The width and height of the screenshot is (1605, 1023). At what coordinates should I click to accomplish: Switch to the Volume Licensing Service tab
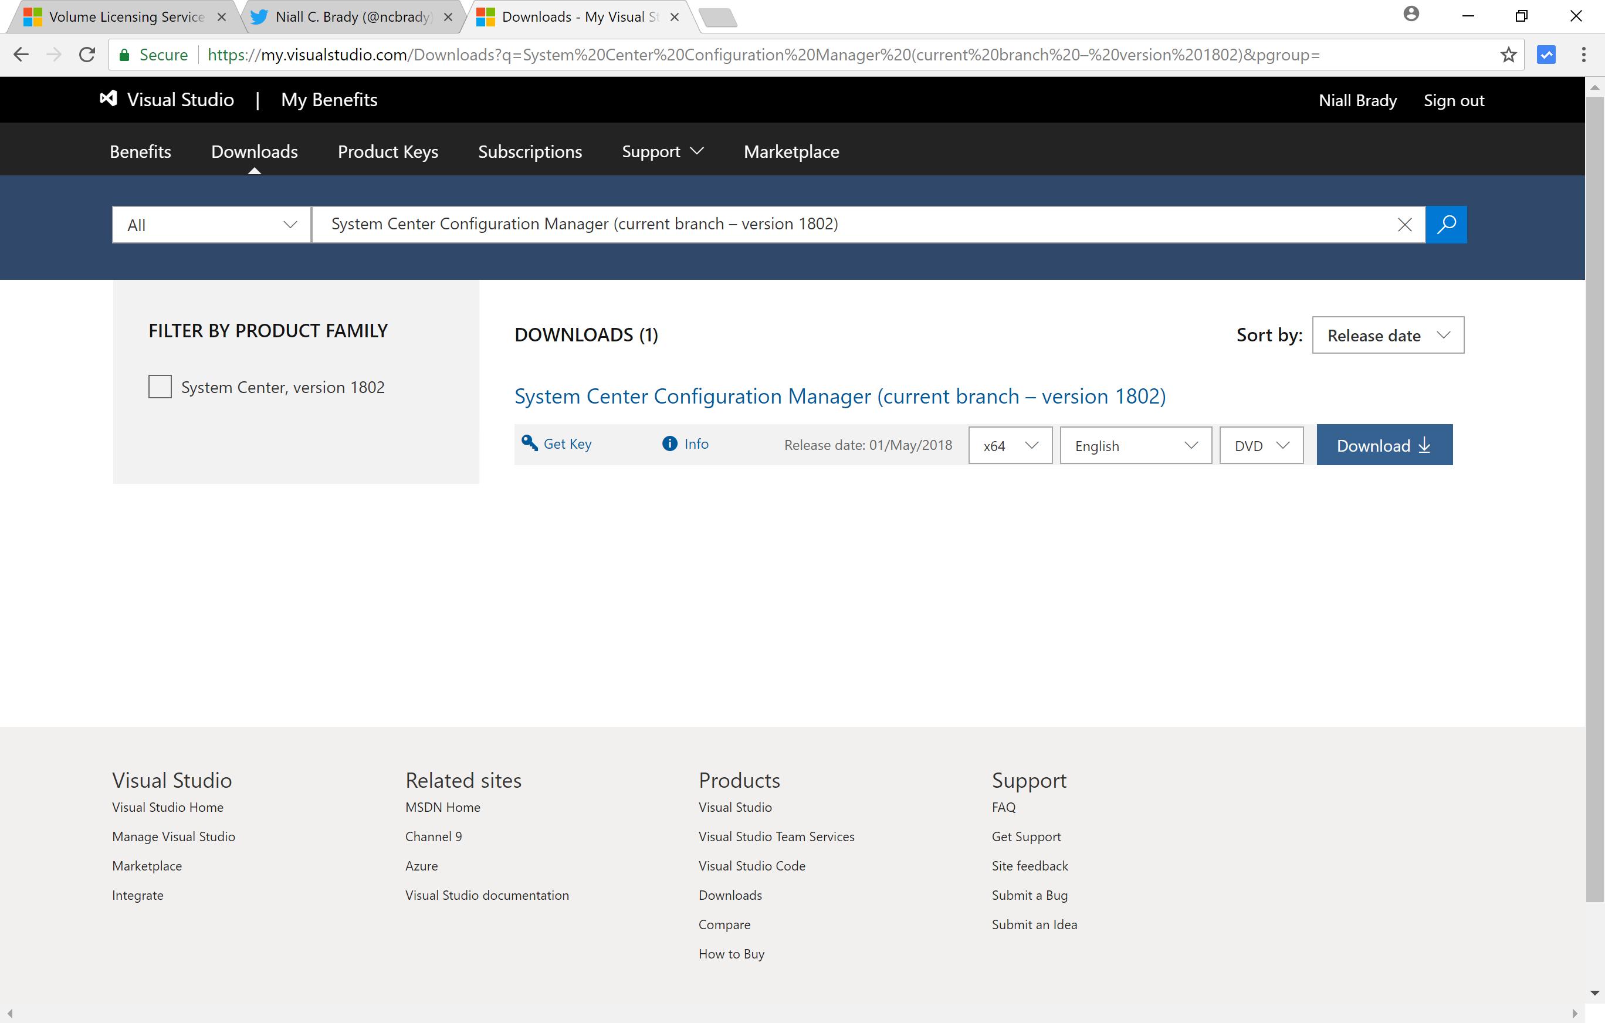pos(127,18)
